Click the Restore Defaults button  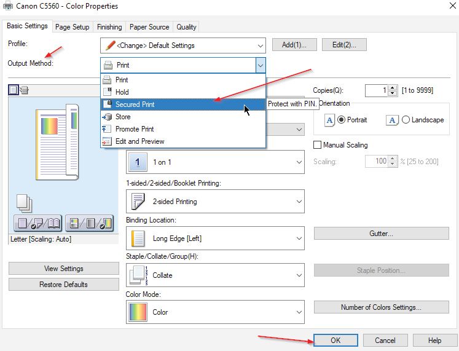[64, 284]
